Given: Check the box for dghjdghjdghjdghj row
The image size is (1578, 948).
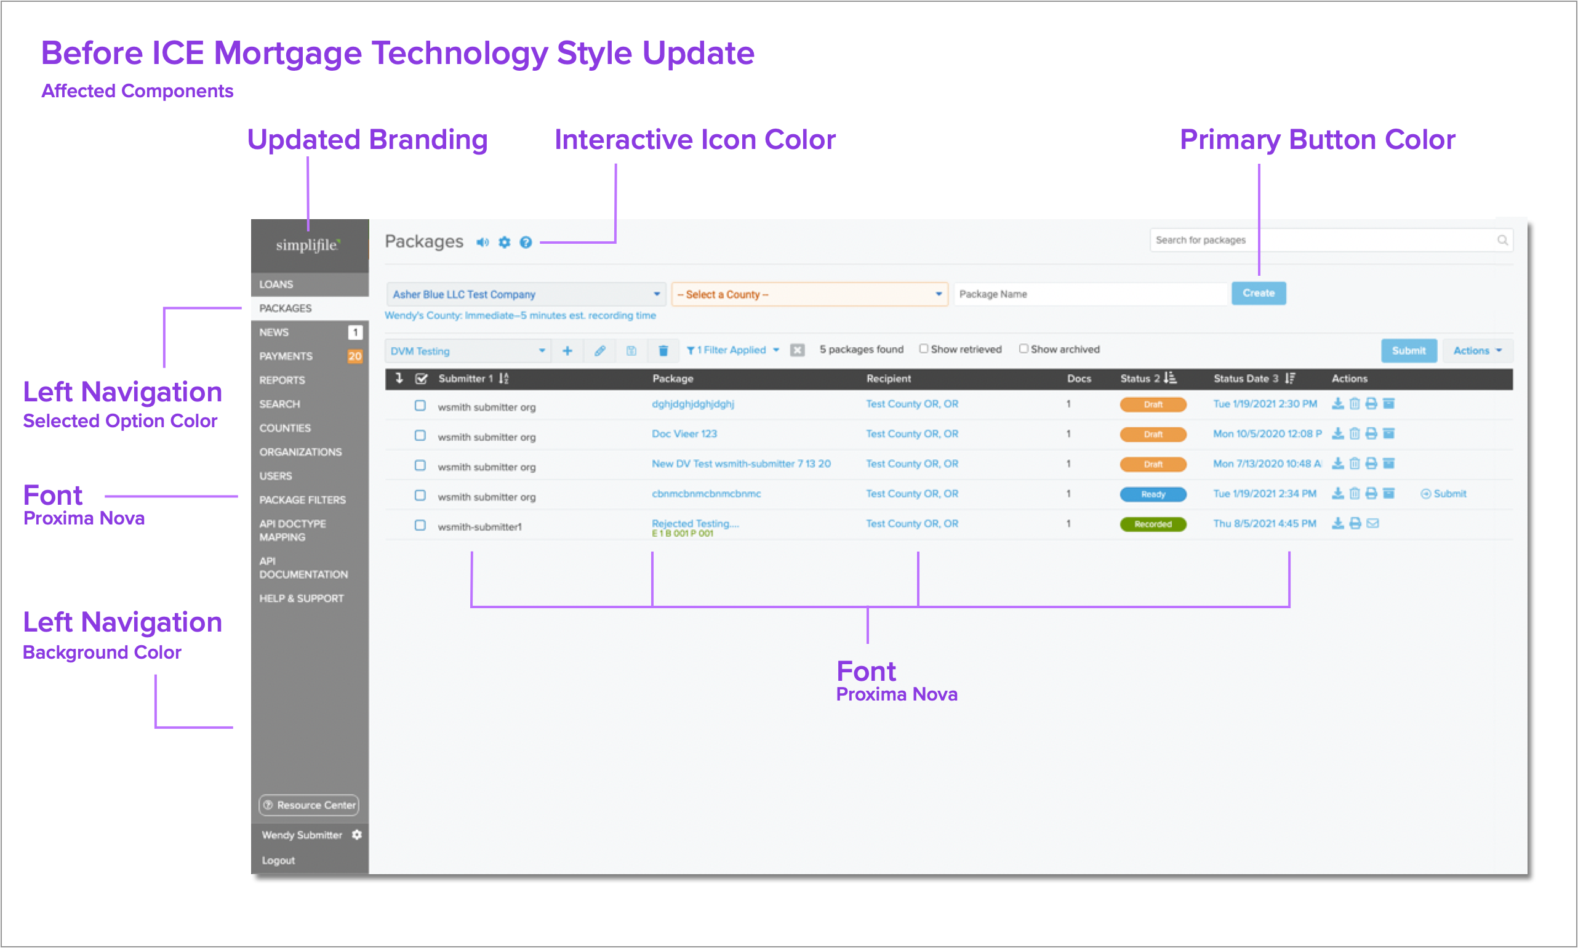Looking at the screenshot, I should click(x=420, y=406).
